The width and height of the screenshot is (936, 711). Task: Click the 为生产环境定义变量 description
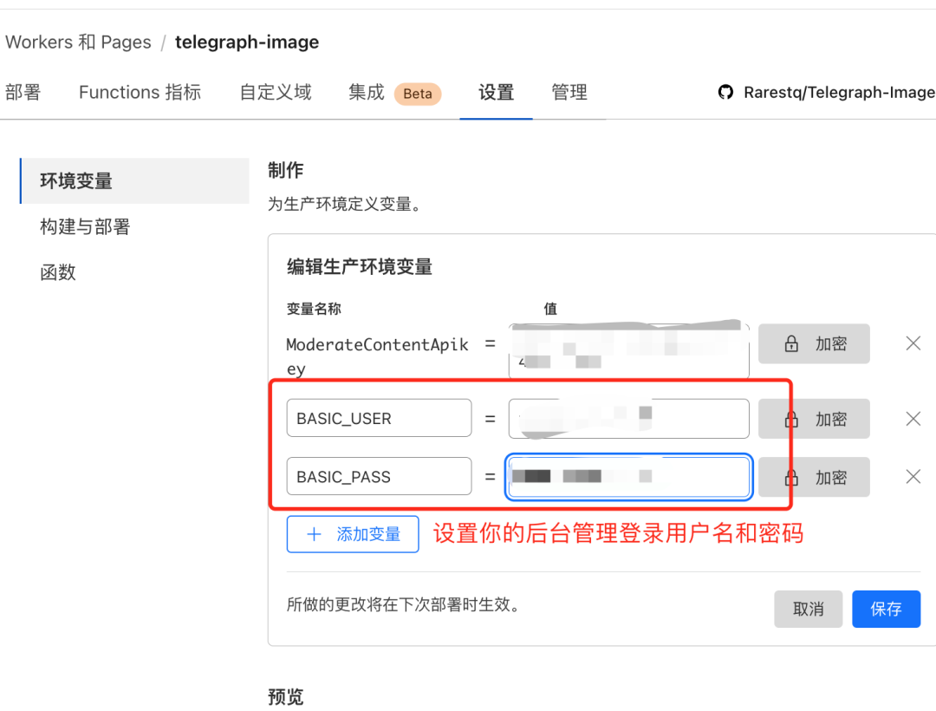coord(346,204)
